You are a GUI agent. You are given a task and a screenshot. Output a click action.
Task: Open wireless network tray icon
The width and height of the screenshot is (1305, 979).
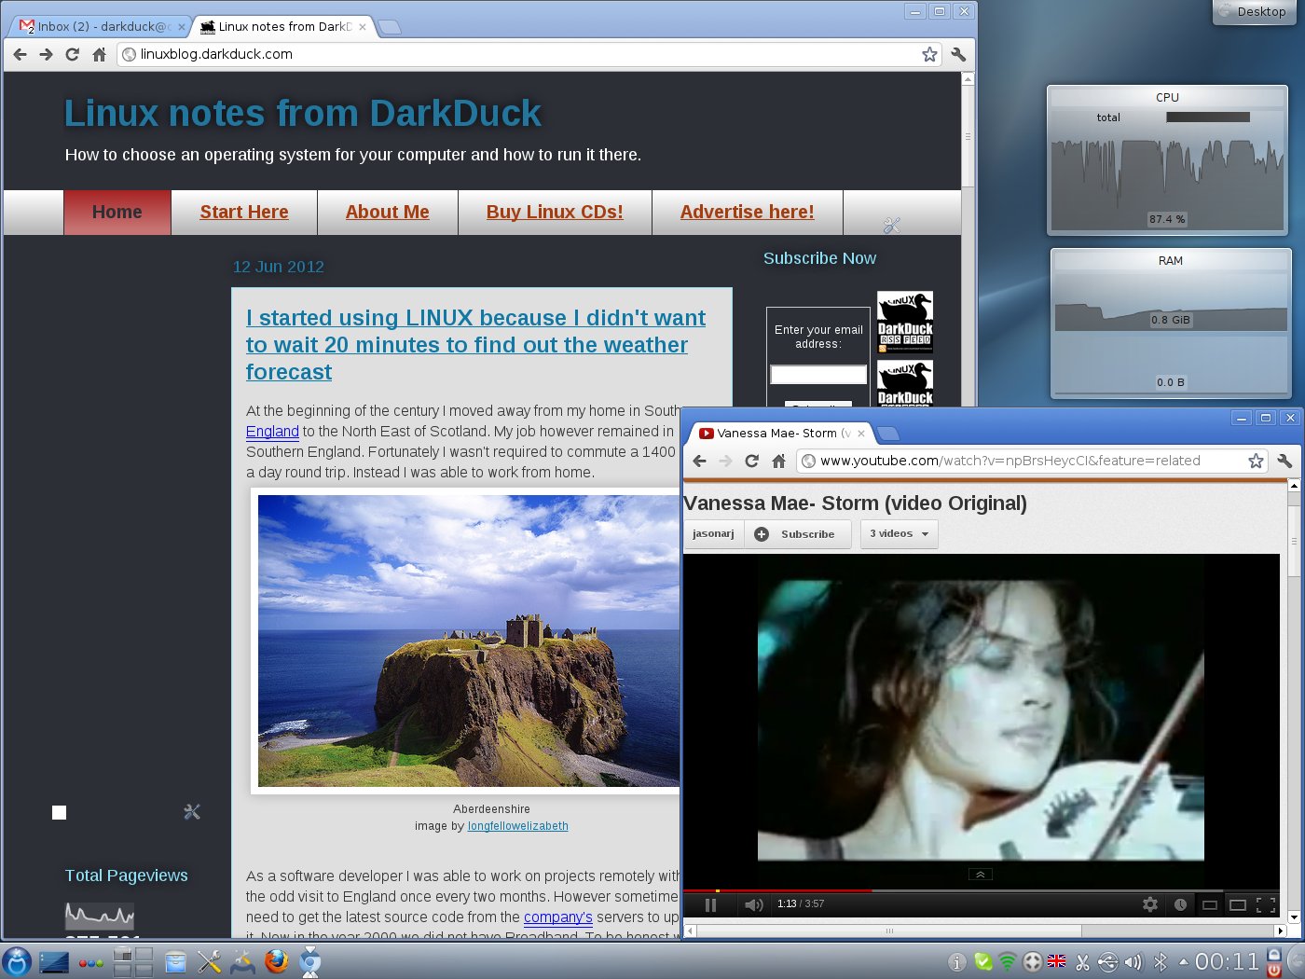coord(1008,961)
